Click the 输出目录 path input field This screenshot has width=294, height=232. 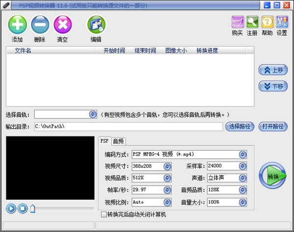point(127,126)
